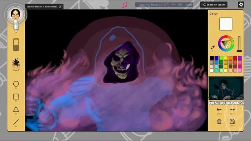Edit the drawing title with pencil icon
This screenshot has width=251, height=141.
(60, 7)
